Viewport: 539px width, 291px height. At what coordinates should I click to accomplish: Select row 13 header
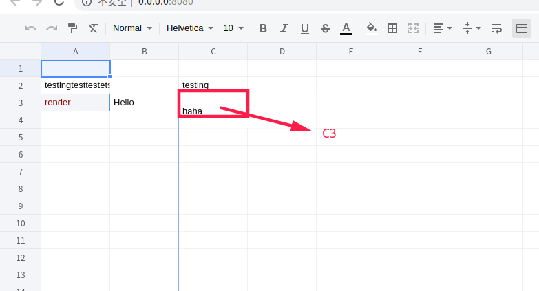pos(21,274)
